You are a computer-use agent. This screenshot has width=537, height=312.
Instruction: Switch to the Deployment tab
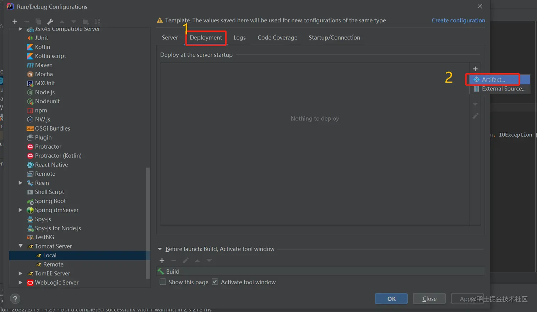click(206, 38)
